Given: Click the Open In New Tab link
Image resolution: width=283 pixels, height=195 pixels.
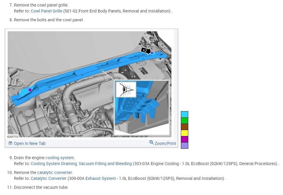Looking at the screenshot, I should (30, 143).
